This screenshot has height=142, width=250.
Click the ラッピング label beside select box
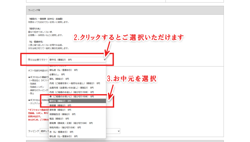(34, 131)
